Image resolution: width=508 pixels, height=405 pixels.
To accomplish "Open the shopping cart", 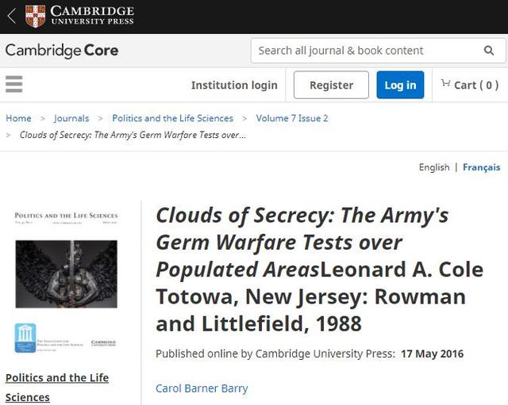I will (x=470, y=85).
